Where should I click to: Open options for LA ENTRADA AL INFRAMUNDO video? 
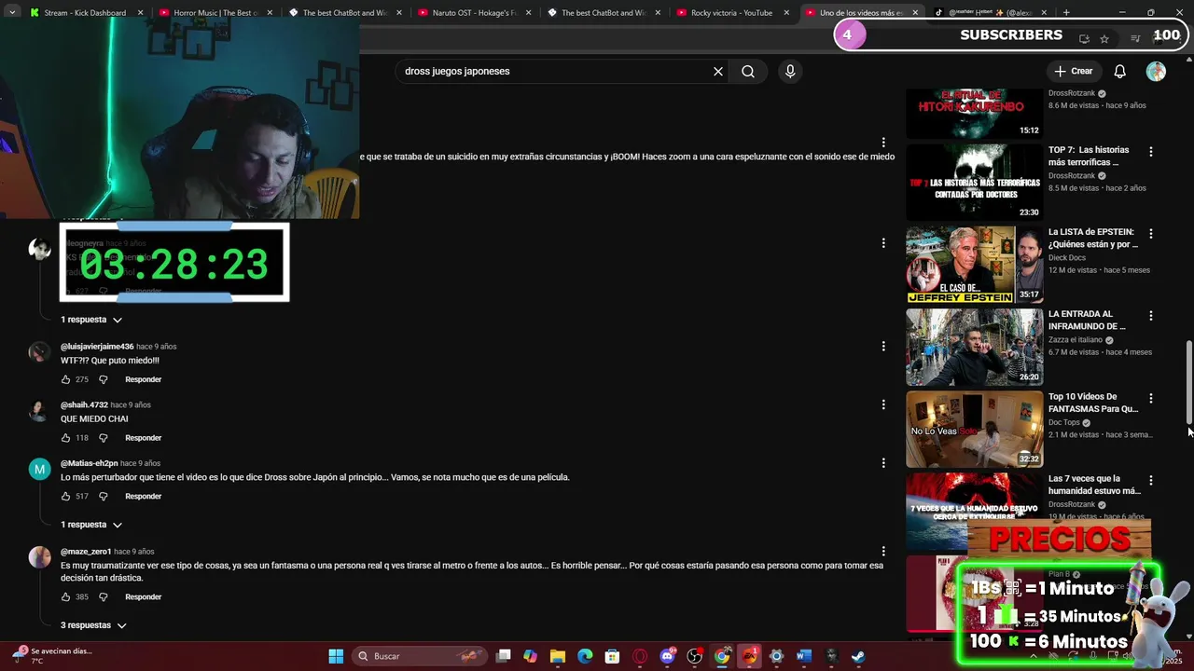1150,316
